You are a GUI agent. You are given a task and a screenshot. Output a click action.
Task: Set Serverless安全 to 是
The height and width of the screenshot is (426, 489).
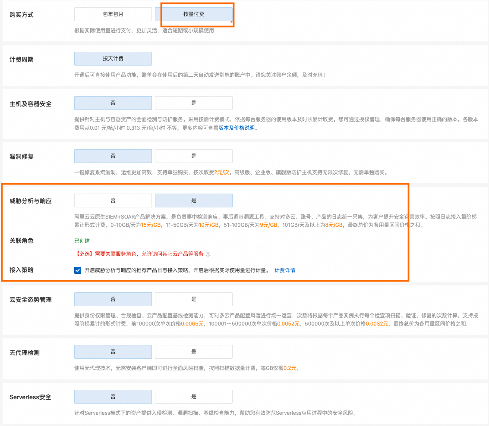tap(194, 397)
